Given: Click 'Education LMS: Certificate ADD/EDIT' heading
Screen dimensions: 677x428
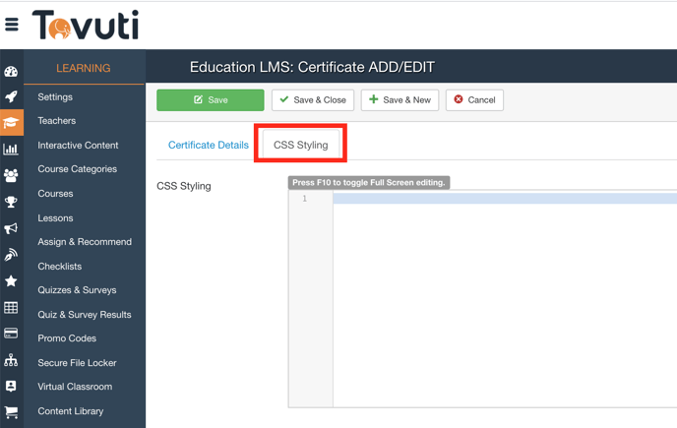Looking at the screenshot, I should coord(312,67).
